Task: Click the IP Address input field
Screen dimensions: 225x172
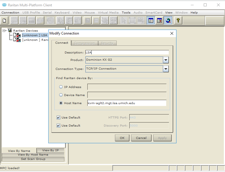Action: point(127,87)
